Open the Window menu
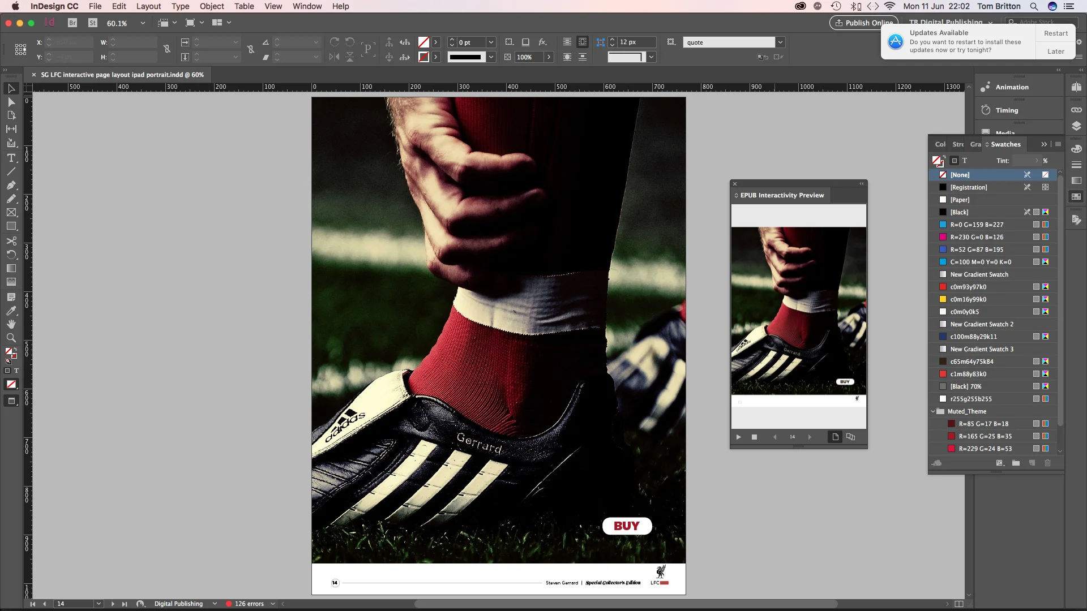1087x611 pixels. (x=307, y=6)
